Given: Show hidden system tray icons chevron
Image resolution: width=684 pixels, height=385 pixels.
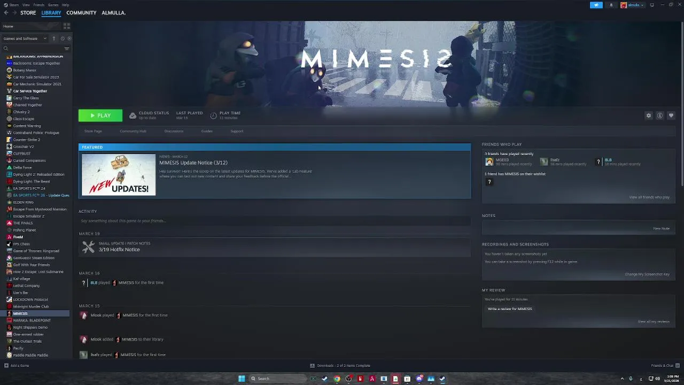Looking at the screenshot, I should pyautogui.click(x=622, y=379).
